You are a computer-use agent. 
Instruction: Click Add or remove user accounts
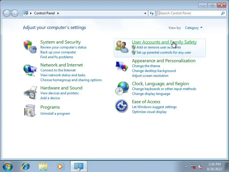click(159, 47)
